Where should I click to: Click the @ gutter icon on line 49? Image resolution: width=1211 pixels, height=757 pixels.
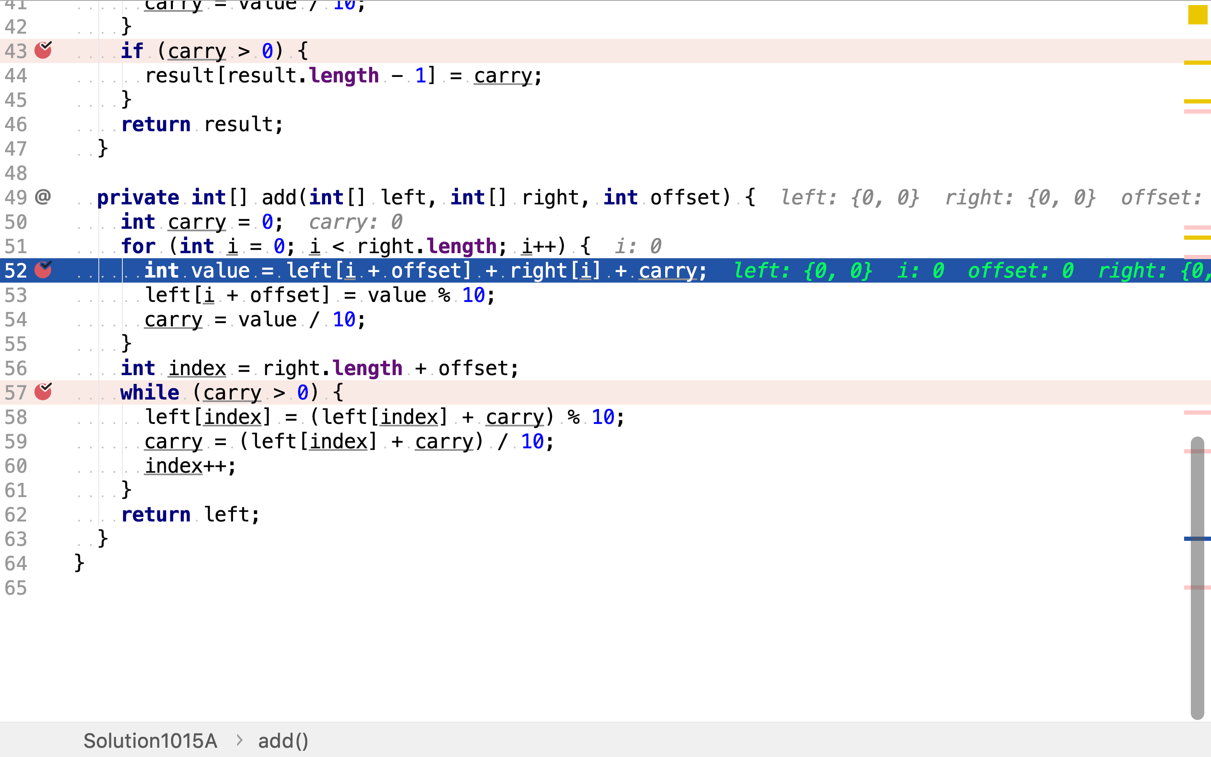43,197
